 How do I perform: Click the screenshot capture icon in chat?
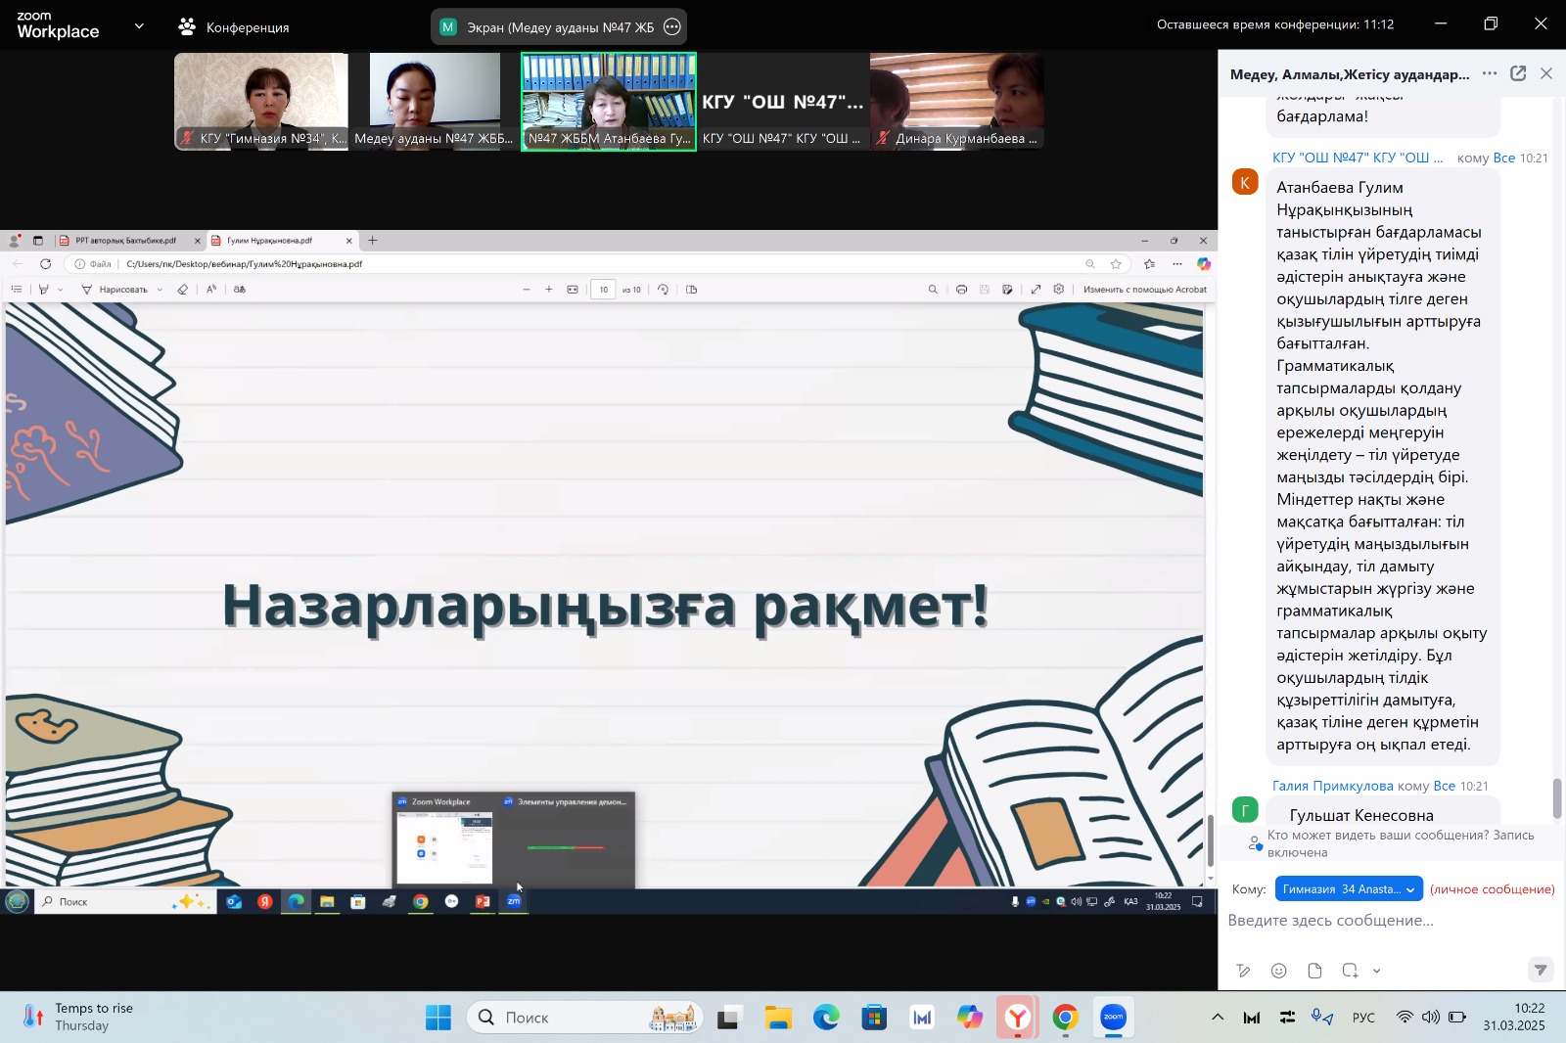pos(1350,971)
